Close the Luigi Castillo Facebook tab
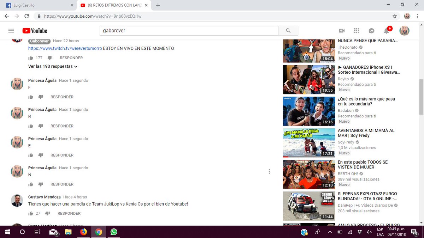 (x=72, y=5)
